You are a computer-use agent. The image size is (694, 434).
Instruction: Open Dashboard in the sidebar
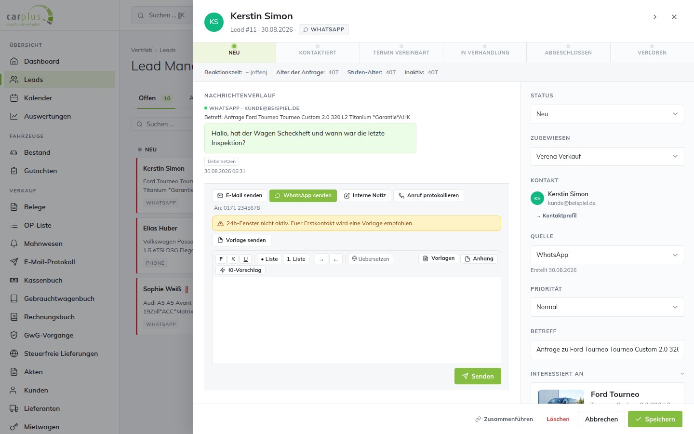coord(59,61)
